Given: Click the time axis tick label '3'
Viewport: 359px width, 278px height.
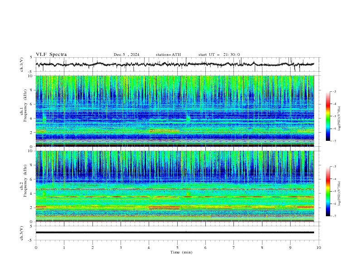Looking at the screenshot, I should tap(121, 248).
